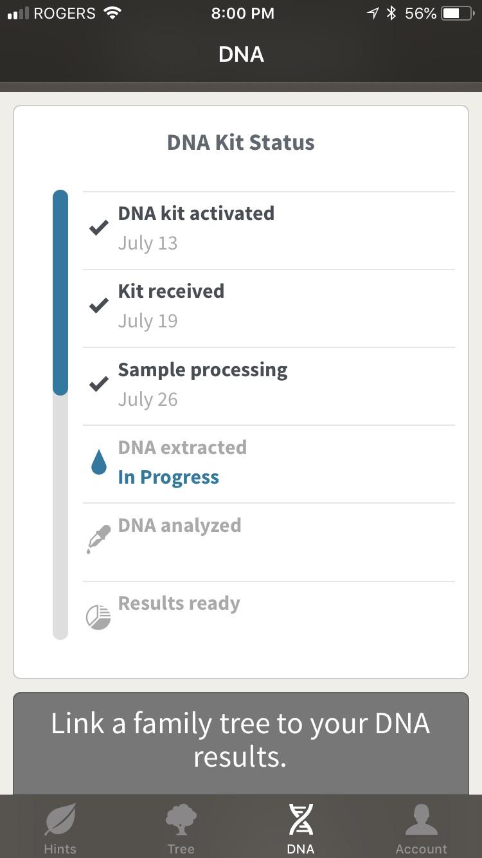Click the DNA kit activated checkmark

(99, 227)
